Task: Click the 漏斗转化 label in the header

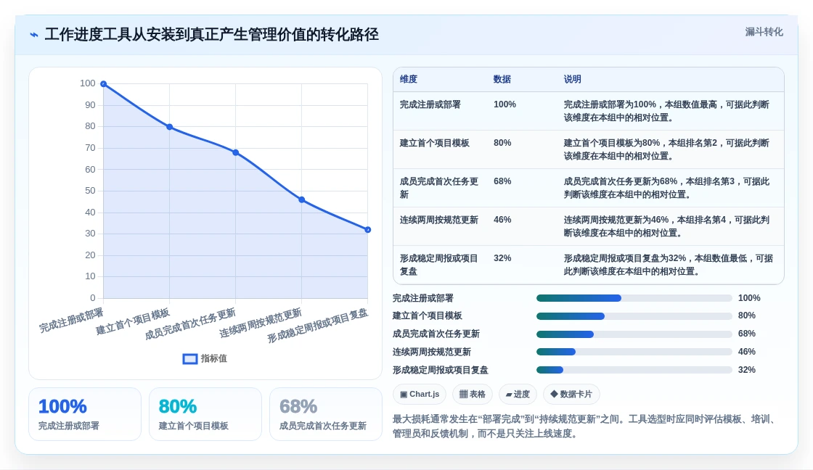Action: coord(764,32)
